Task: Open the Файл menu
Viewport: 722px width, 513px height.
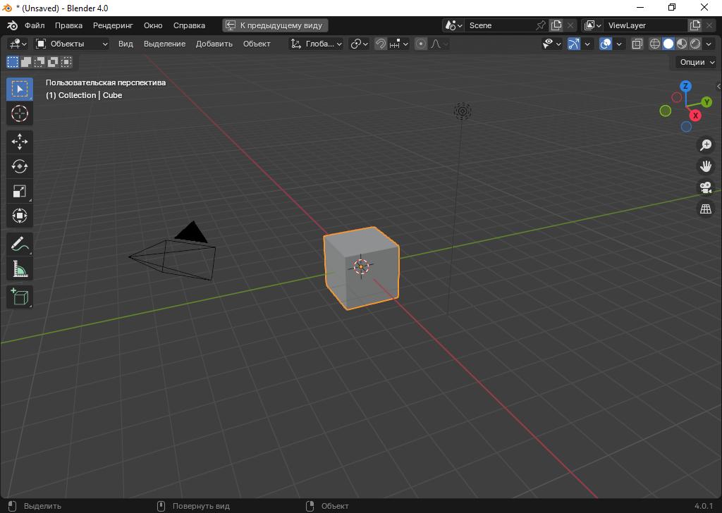Action: coord(35,25)
